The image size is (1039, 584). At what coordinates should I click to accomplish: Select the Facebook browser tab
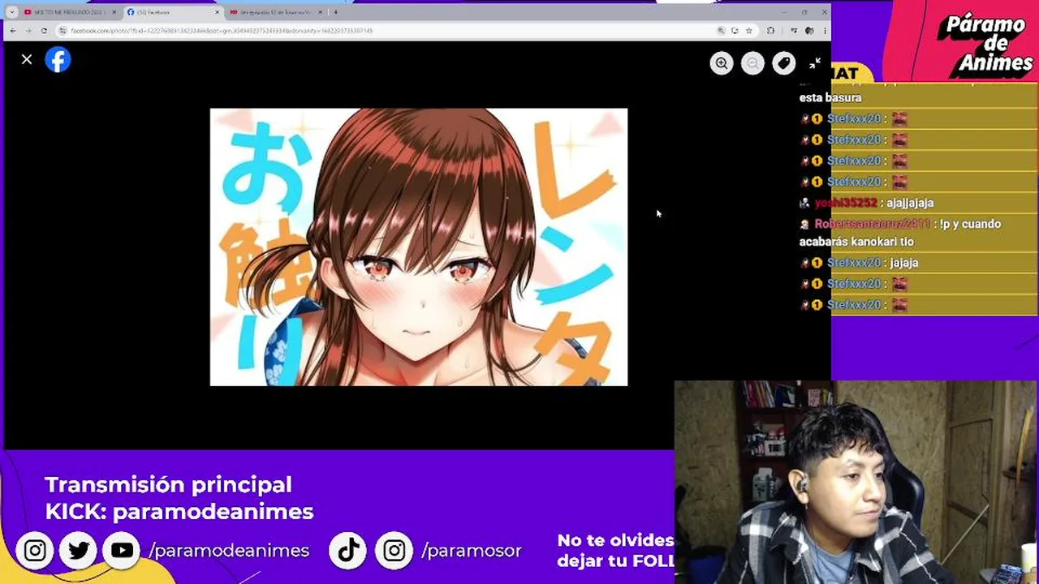coord(173,12)
